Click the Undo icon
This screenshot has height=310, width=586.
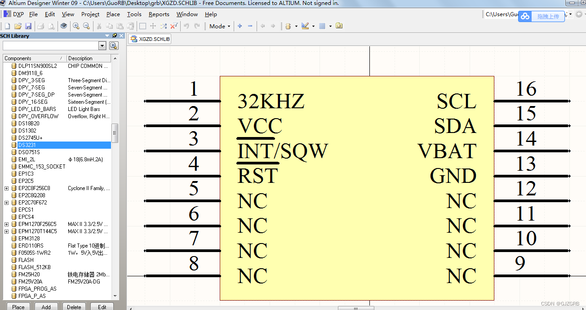186,26
